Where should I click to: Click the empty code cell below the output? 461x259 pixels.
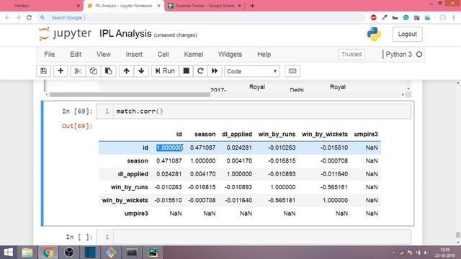coord(261,237)
